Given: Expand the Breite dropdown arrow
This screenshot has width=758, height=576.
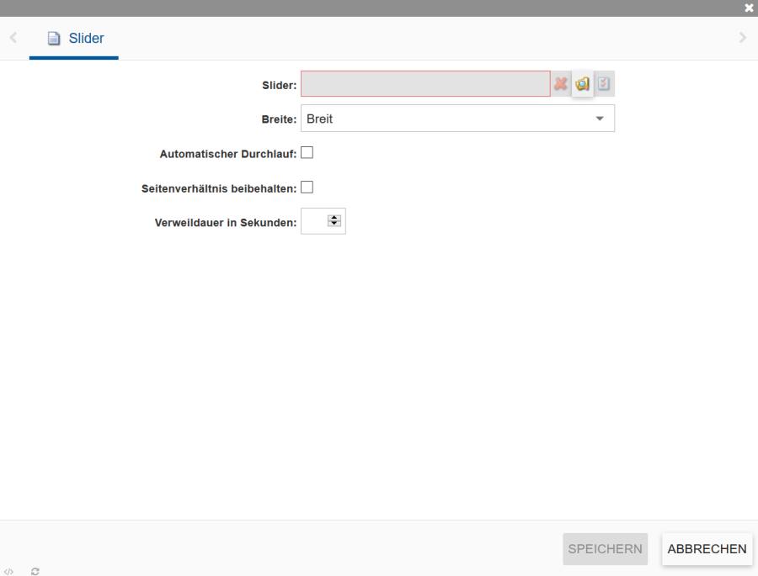Looking at the screenshot, I should tap(600, 119).
